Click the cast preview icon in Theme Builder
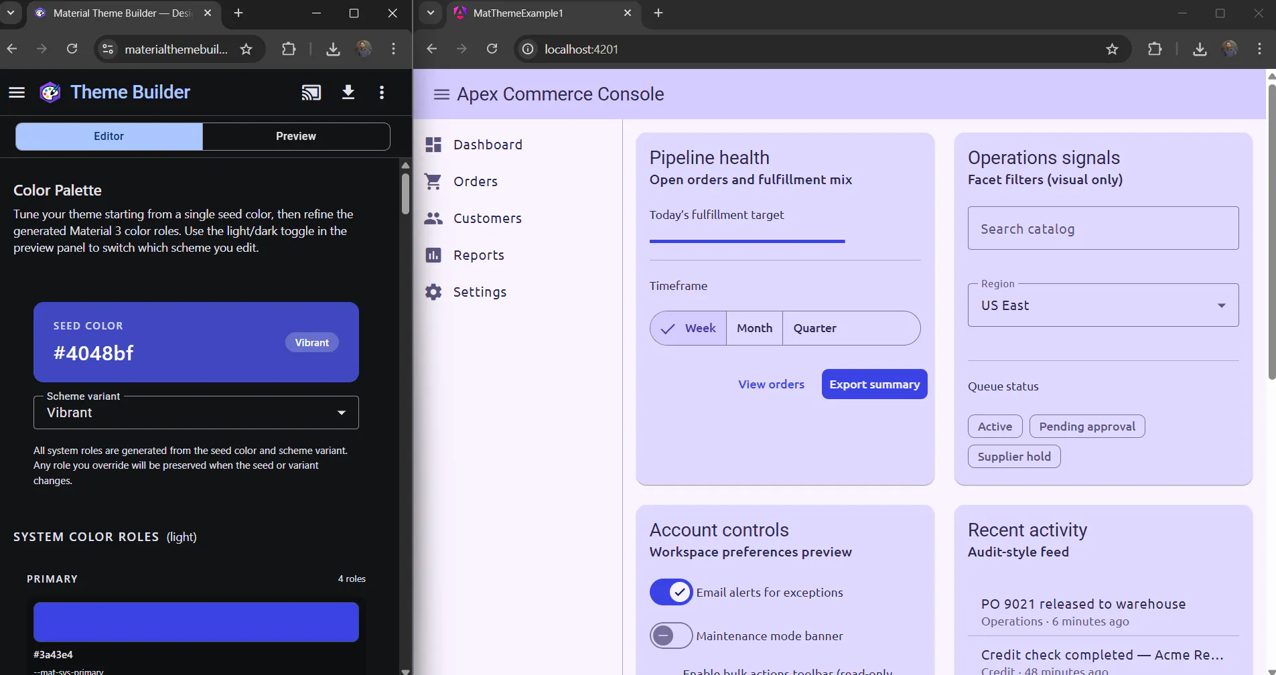Image resolution: width=1276 pixels, height=675 pixels. pyautogui.click(x=311, y=92)
